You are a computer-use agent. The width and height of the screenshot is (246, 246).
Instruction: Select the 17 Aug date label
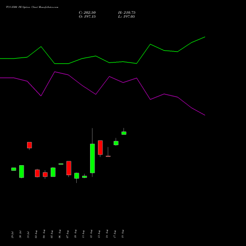pos(115,234)
